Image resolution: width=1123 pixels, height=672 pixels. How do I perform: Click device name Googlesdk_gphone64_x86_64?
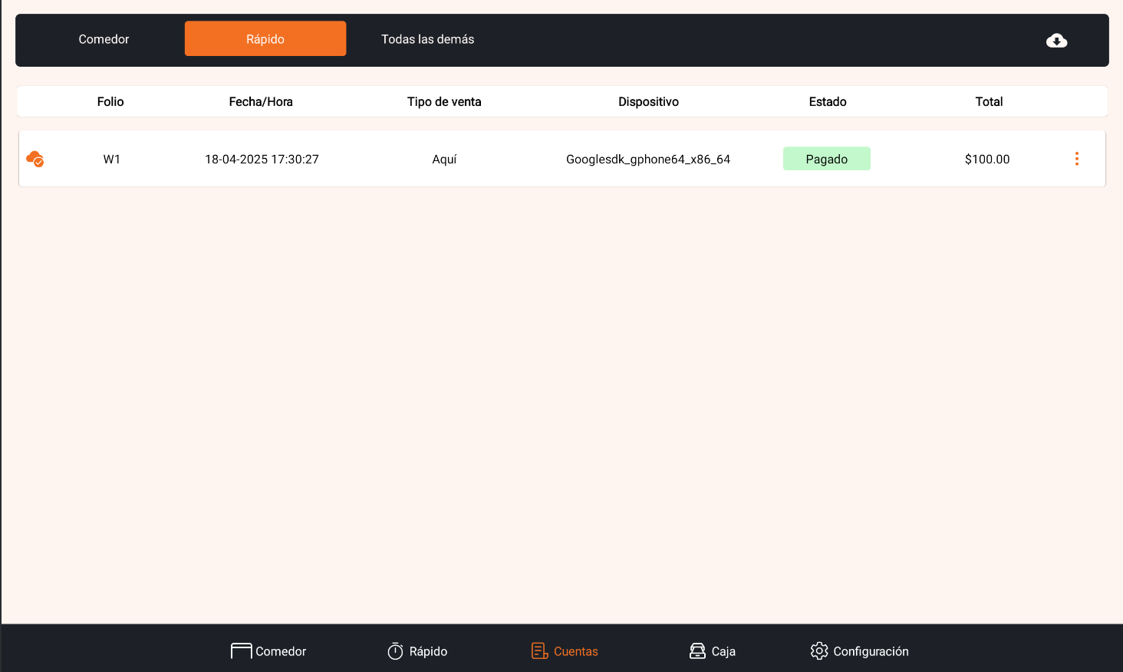coord(648,159)
